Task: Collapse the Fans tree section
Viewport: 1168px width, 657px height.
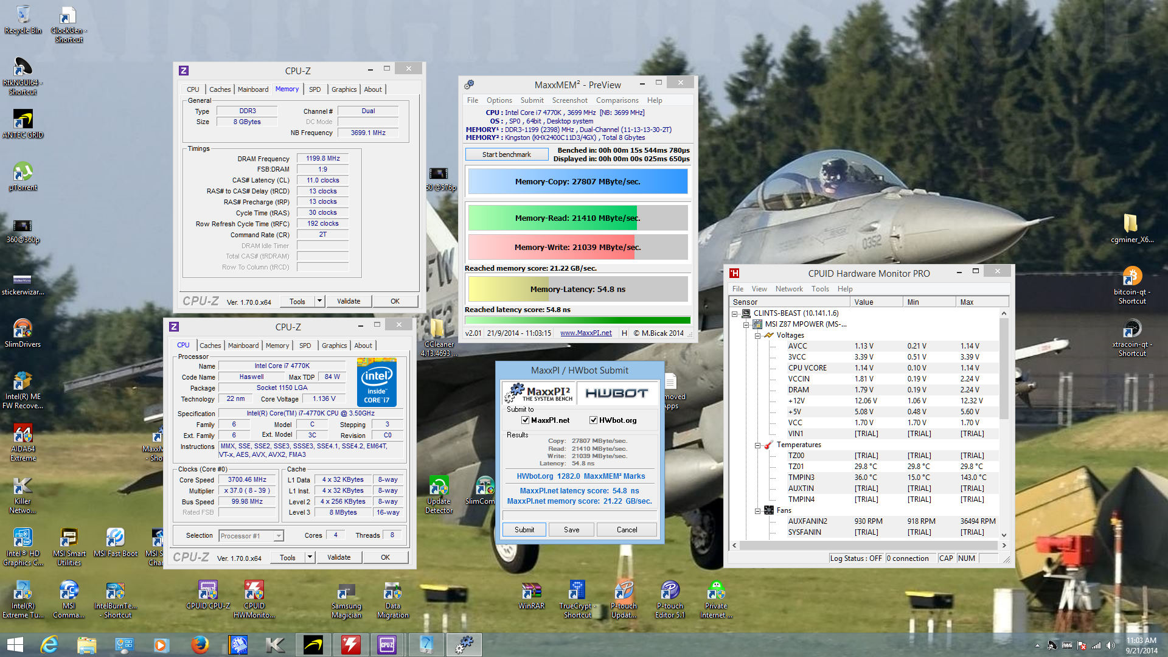Action: tap(758, 511)
